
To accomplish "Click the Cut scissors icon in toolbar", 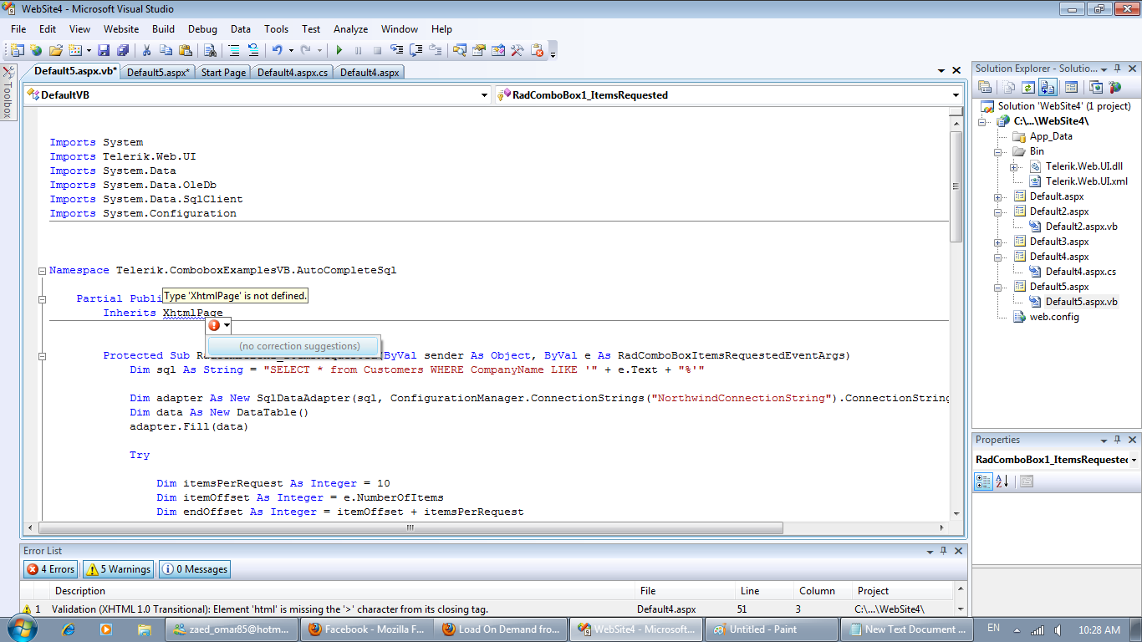I will pos(147,50).
